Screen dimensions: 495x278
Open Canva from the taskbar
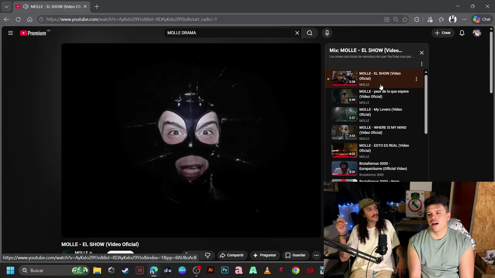click(x=182, y=270)
